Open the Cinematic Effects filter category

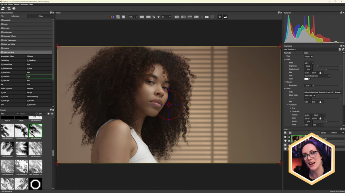(x=9, y=36)
